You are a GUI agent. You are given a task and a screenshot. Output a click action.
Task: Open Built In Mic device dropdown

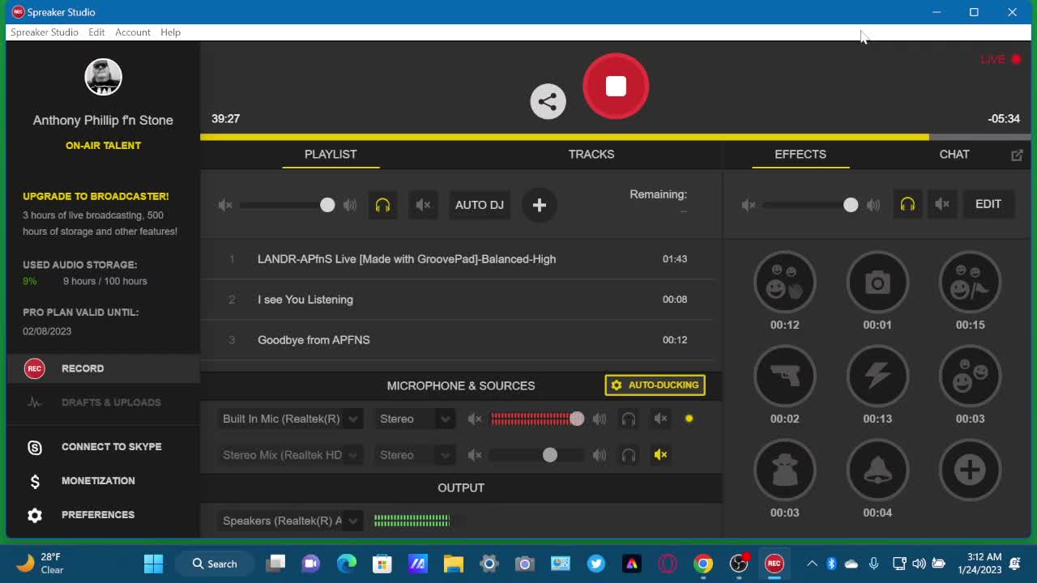[290, 419]
